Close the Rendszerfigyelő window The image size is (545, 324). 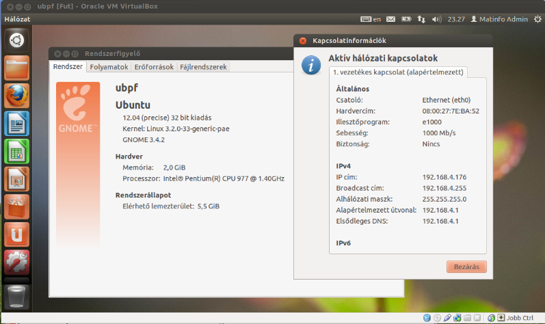click(57, 53)
